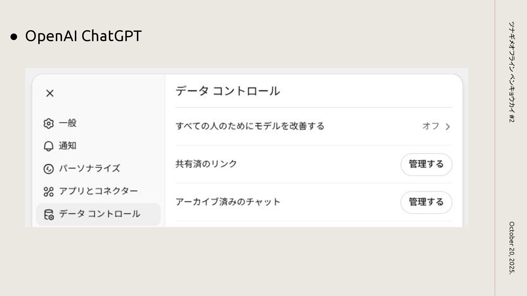Open the 通知 settings tab
The image size is (527, 296).
coord(68,146)
